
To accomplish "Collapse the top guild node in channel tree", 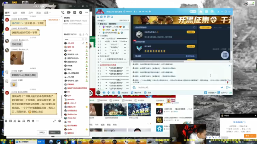I will [x=98, y=24].
